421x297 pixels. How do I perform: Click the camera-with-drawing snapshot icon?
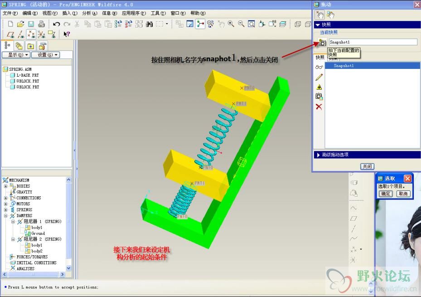[x=319, y=97]
